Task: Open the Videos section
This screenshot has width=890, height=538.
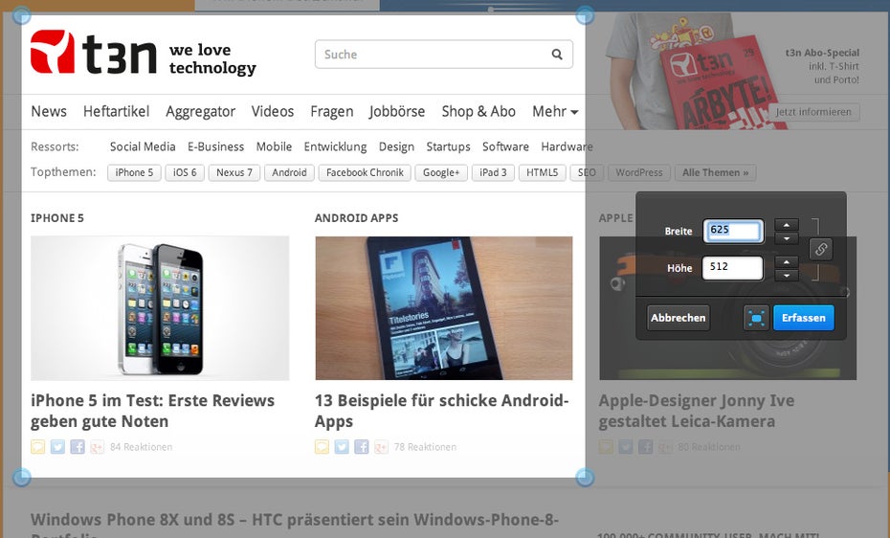Action: [x=273, y=111]
